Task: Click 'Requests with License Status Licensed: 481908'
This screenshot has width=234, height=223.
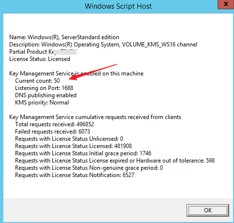Action: click(x=74, y=146)
